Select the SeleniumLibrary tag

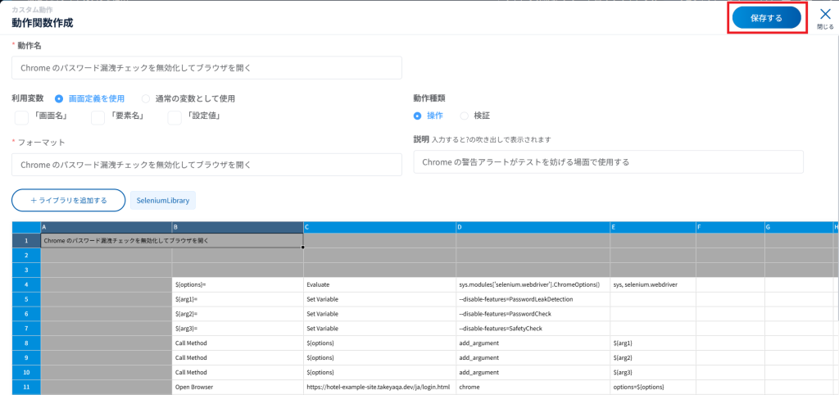click(162, 200)
